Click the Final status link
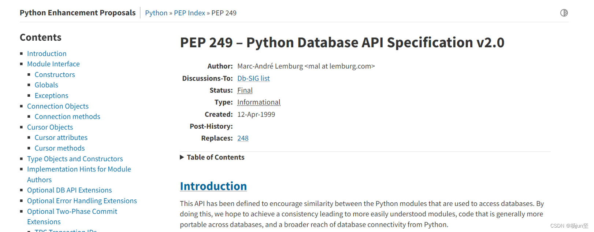The height and width of the screenshot is (232, 594). (245, 90)
